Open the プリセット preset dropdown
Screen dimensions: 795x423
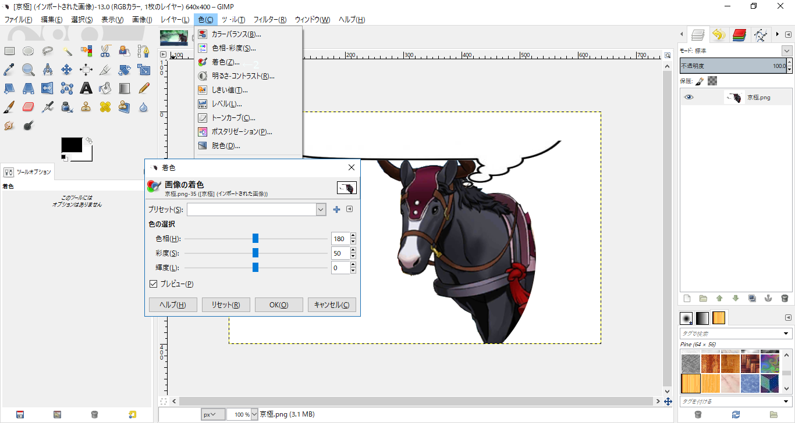(320, 209)
